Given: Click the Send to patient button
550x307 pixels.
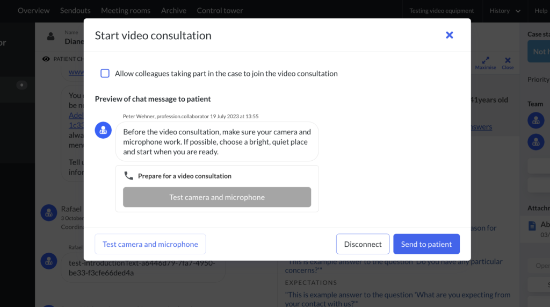Looking at the screenshot, I should [426, 244].
